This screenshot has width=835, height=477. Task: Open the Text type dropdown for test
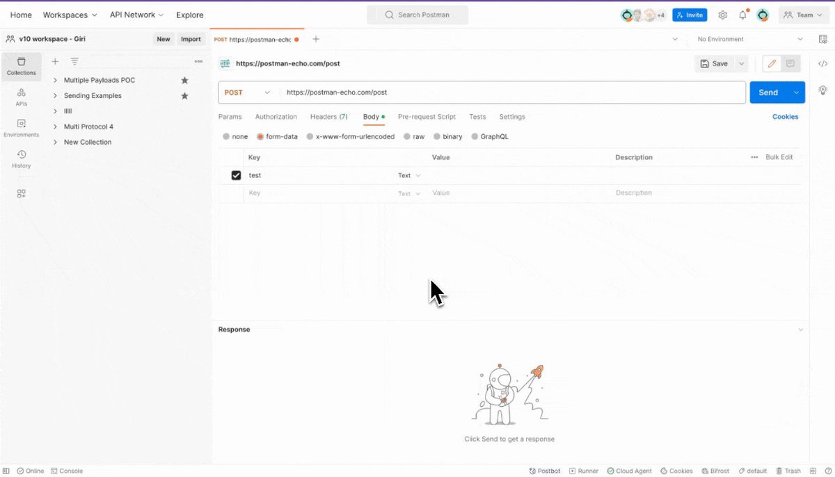tap(409, 175)
